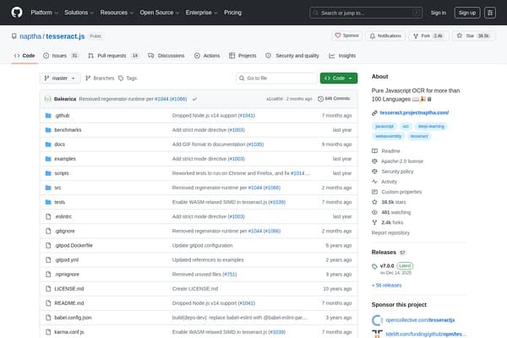Switch to the Insights tab
The height and width of the screenshot is (338, 507).
click(x=342, y=56)
